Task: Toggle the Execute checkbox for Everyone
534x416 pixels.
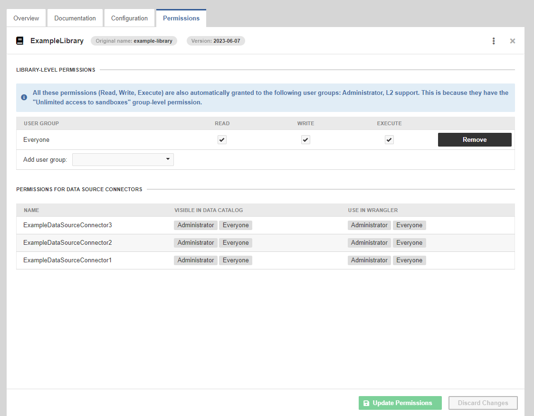Action: (x=389, y=139)
